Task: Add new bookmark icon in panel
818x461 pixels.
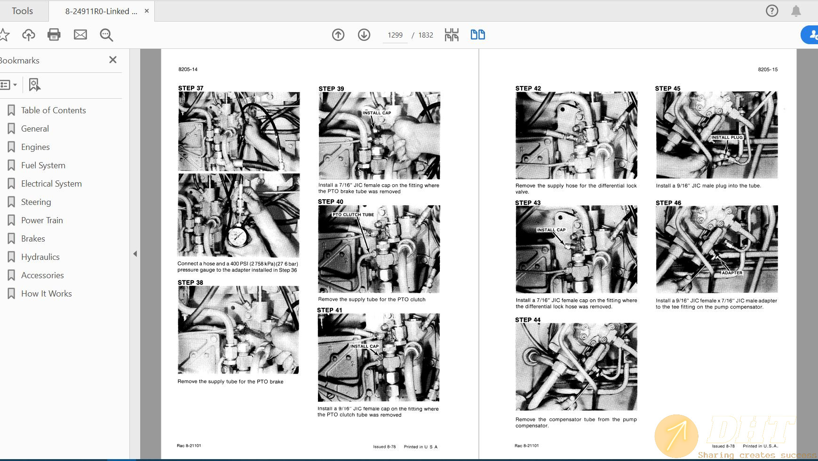Action: pos(34,85)
